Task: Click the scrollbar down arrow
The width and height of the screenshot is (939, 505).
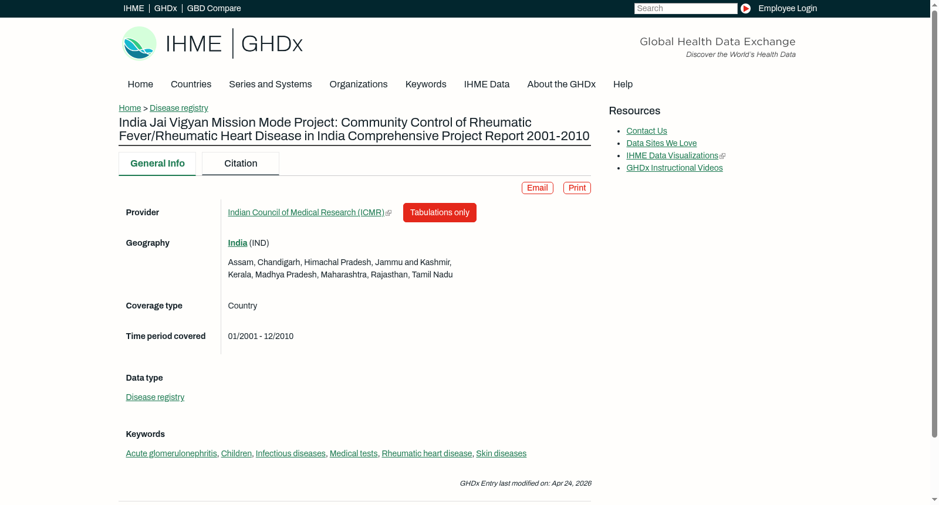Action: pyautogui.click(x=934, y=500)
